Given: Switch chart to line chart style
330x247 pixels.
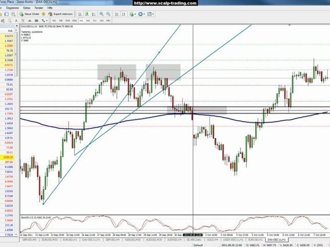Looking at the screenshot, I should (93, 14).
